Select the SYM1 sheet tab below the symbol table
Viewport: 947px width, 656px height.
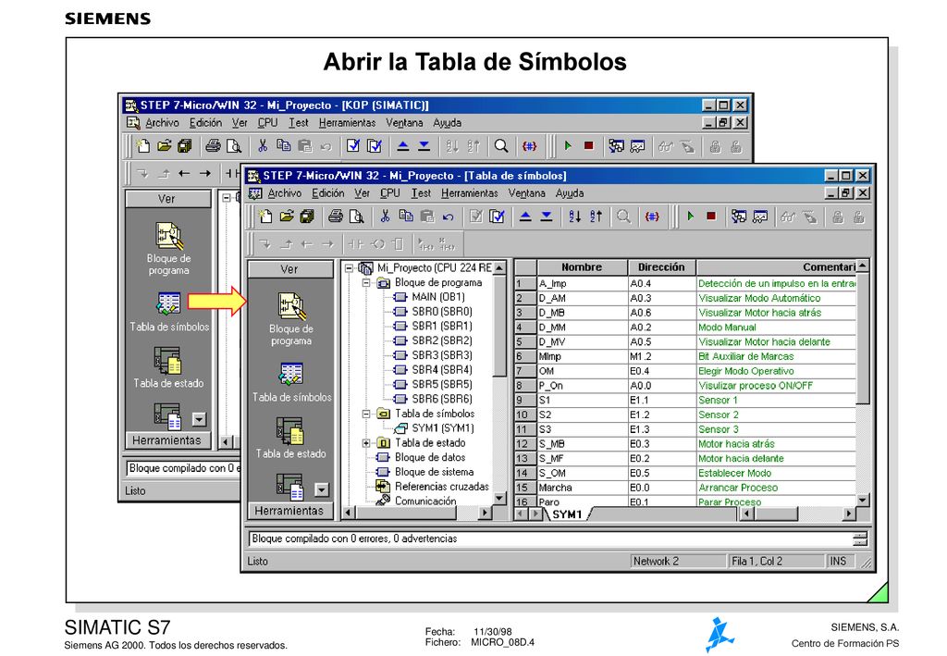coord(567,514)
